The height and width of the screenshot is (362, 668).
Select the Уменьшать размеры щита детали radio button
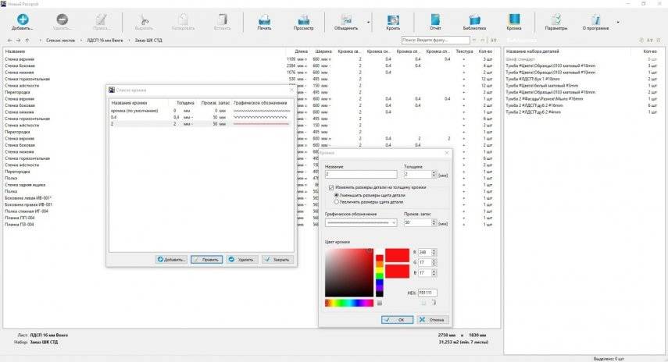336,195
